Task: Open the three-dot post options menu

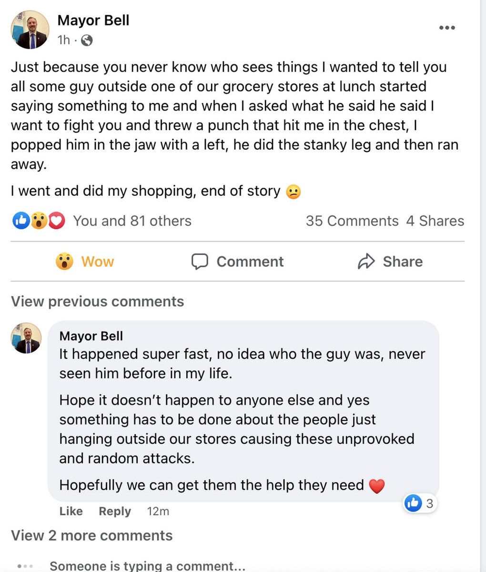Action: click(x=446, y=28)
